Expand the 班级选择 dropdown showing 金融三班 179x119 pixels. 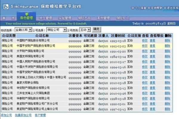[23, 30]
